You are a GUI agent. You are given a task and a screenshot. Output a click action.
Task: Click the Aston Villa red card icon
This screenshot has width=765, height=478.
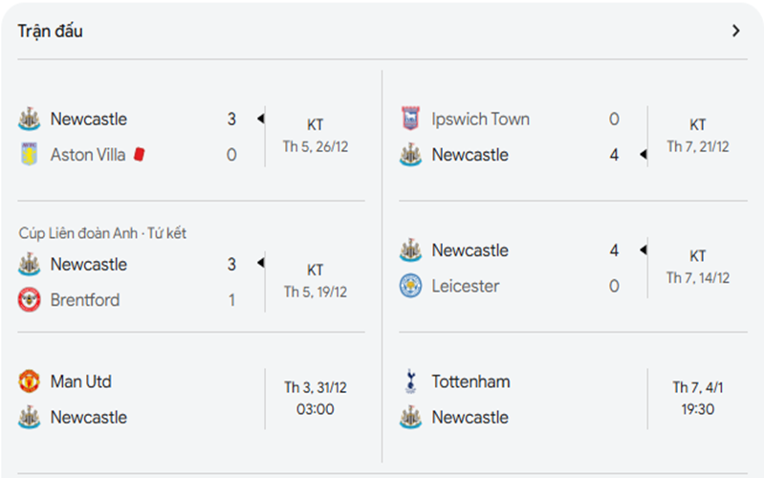coord(140,154)
